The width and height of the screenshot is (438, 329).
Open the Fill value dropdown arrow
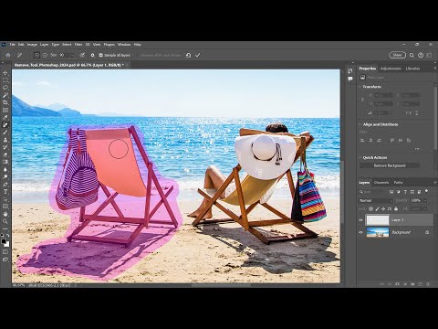click(x=425, y=209)
